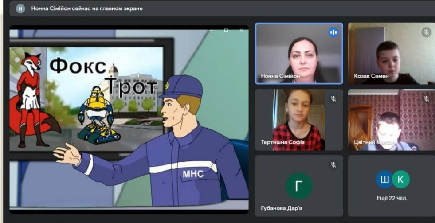Click the green 'Г' avatar of Губанова Дар'я
Viewport: 435px width, 223px height.
(x=299, y=186)
